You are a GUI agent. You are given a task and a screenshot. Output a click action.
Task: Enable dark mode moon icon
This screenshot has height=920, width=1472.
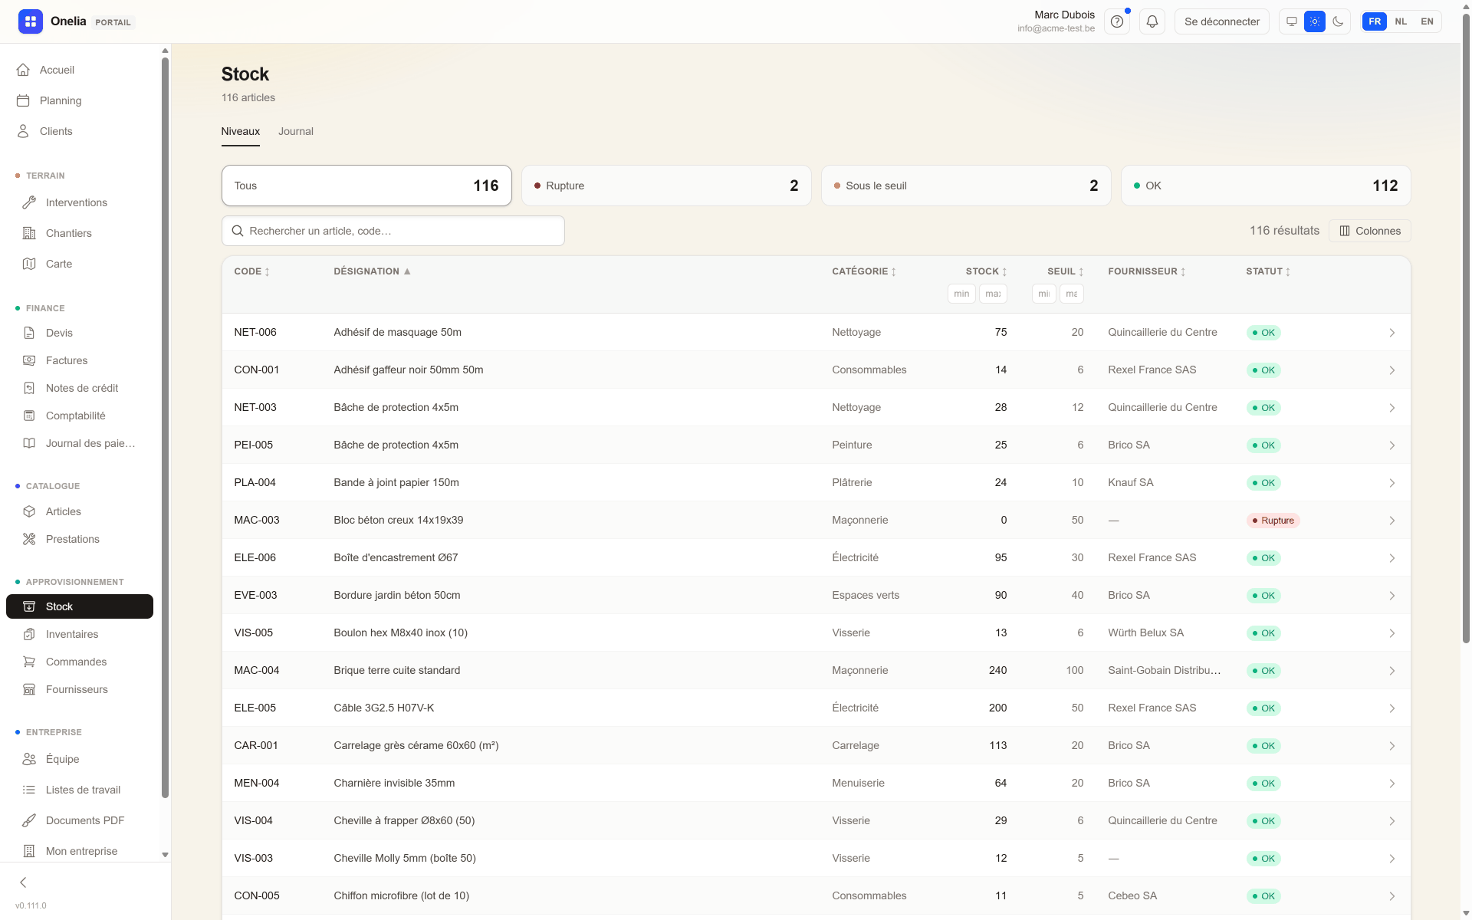pos(1338,21)
